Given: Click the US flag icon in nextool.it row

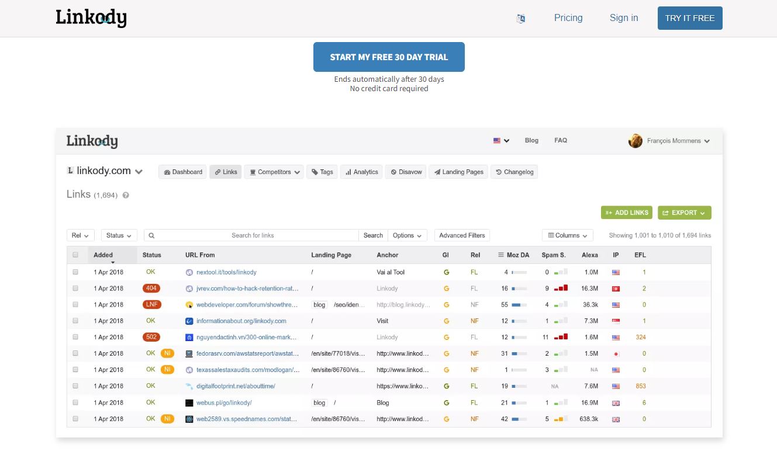Looking at the screenshot, I should tap(616, 272).
